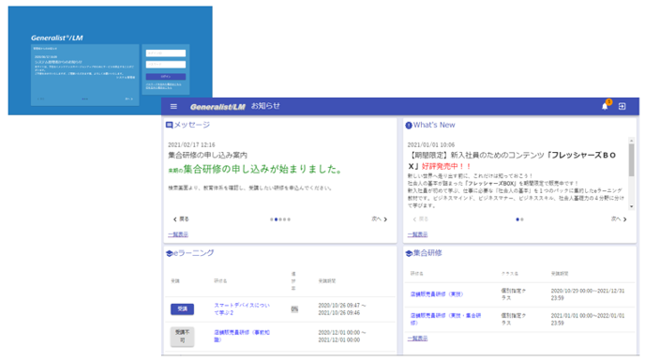Open course スマートデバイスについて学ぶ2
The height and width of the screenshot is (361, 645).
click(x=242, y=308)
